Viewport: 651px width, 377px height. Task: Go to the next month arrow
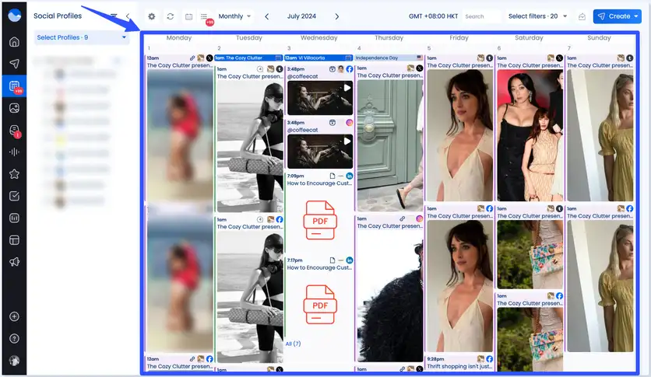(336, 16)
